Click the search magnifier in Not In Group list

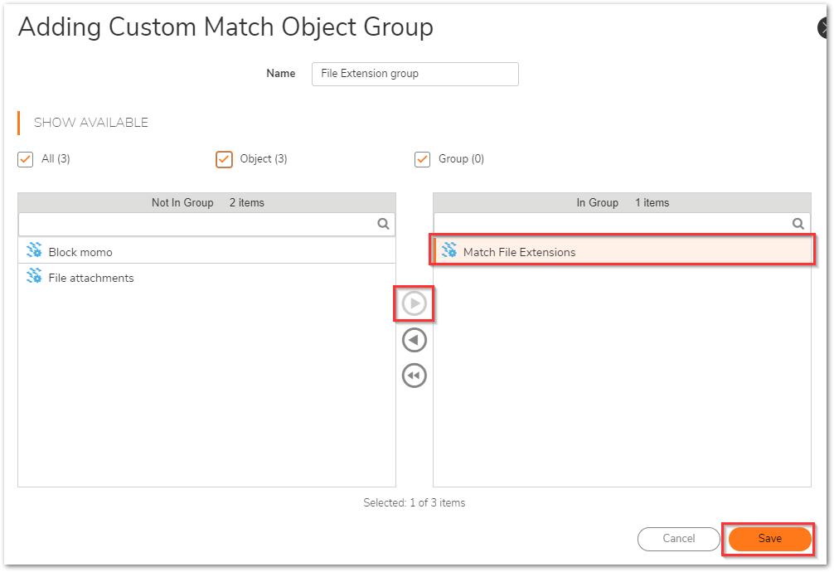tap(383, 224)
